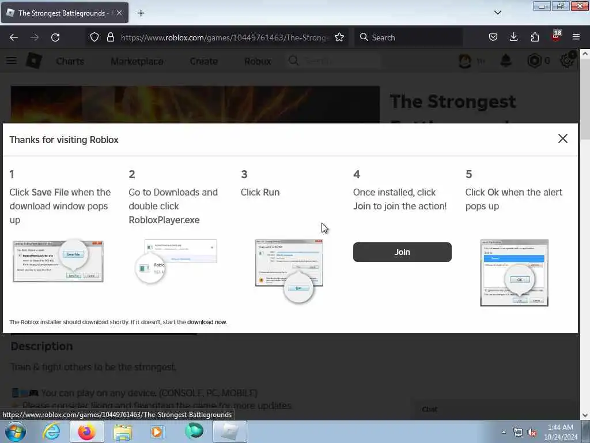Click the Downloads RobloxPlayer step thumbnail
Viewport: 590px width, 443px height.
click(176, 261)
